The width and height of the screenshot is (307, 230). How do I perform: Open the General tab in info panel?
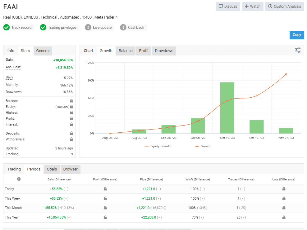(x=43, y=51)
